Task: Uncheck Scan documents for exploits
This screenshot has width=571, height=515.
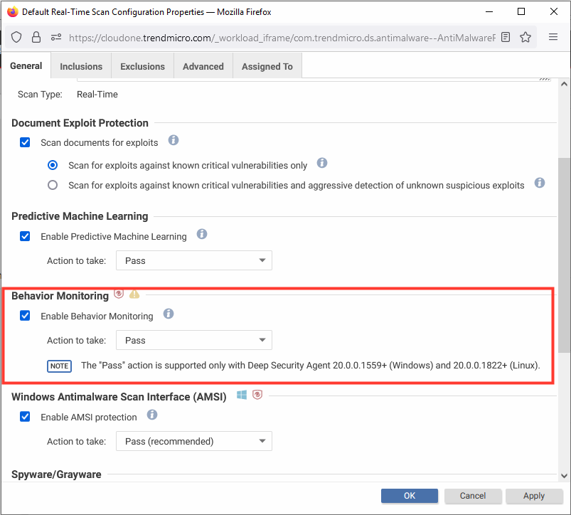Action: 25,142
